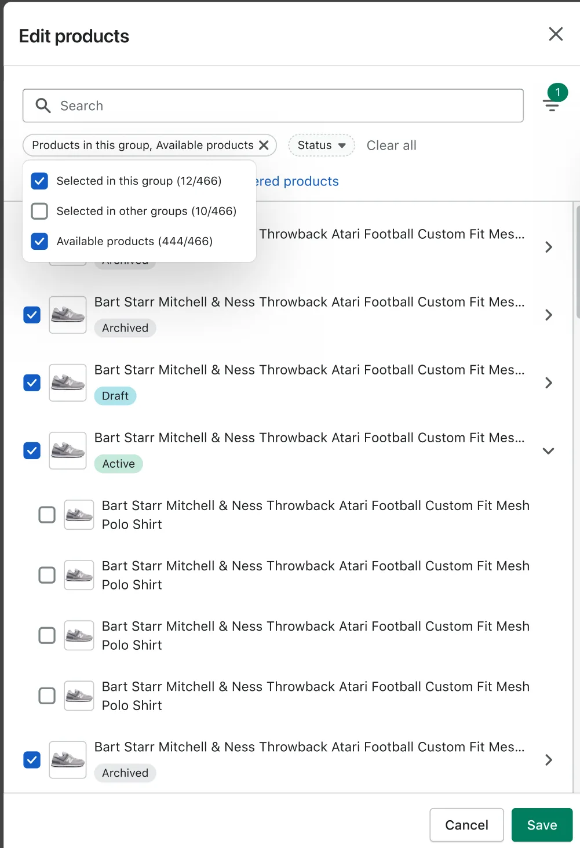Viewport: 580px width, 848px height.
Task: Click the last Archived product thumbnail
Action: pyautogui.click(x=68, y=760)
